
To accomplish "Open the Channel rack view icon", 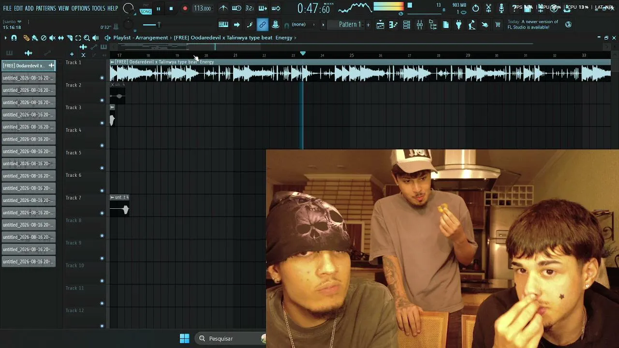I will [407, 25].
